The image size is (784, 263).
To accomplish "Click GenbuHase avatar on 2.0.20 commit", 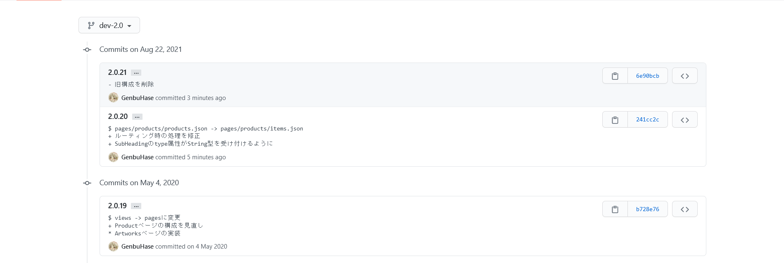I will [x=113, y=157].
